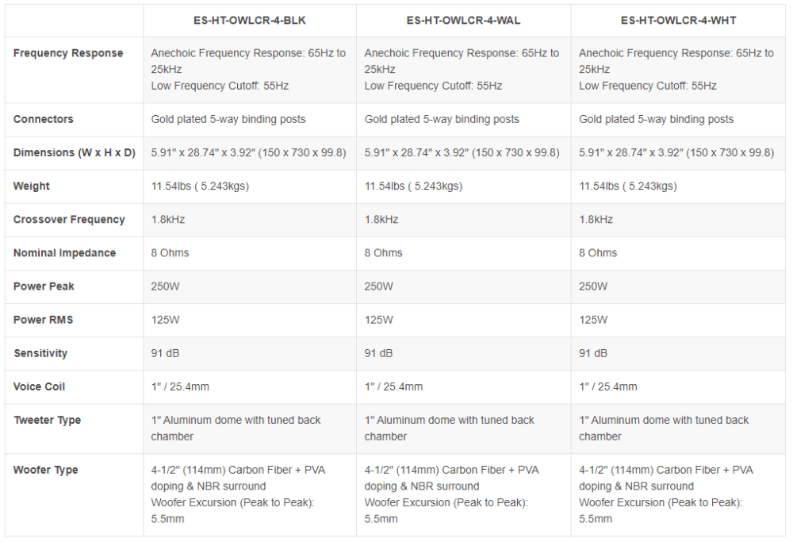The height and width of the screenshot is (542, 793).
Task: Select the Connectors row label
Action: point(44,120)
